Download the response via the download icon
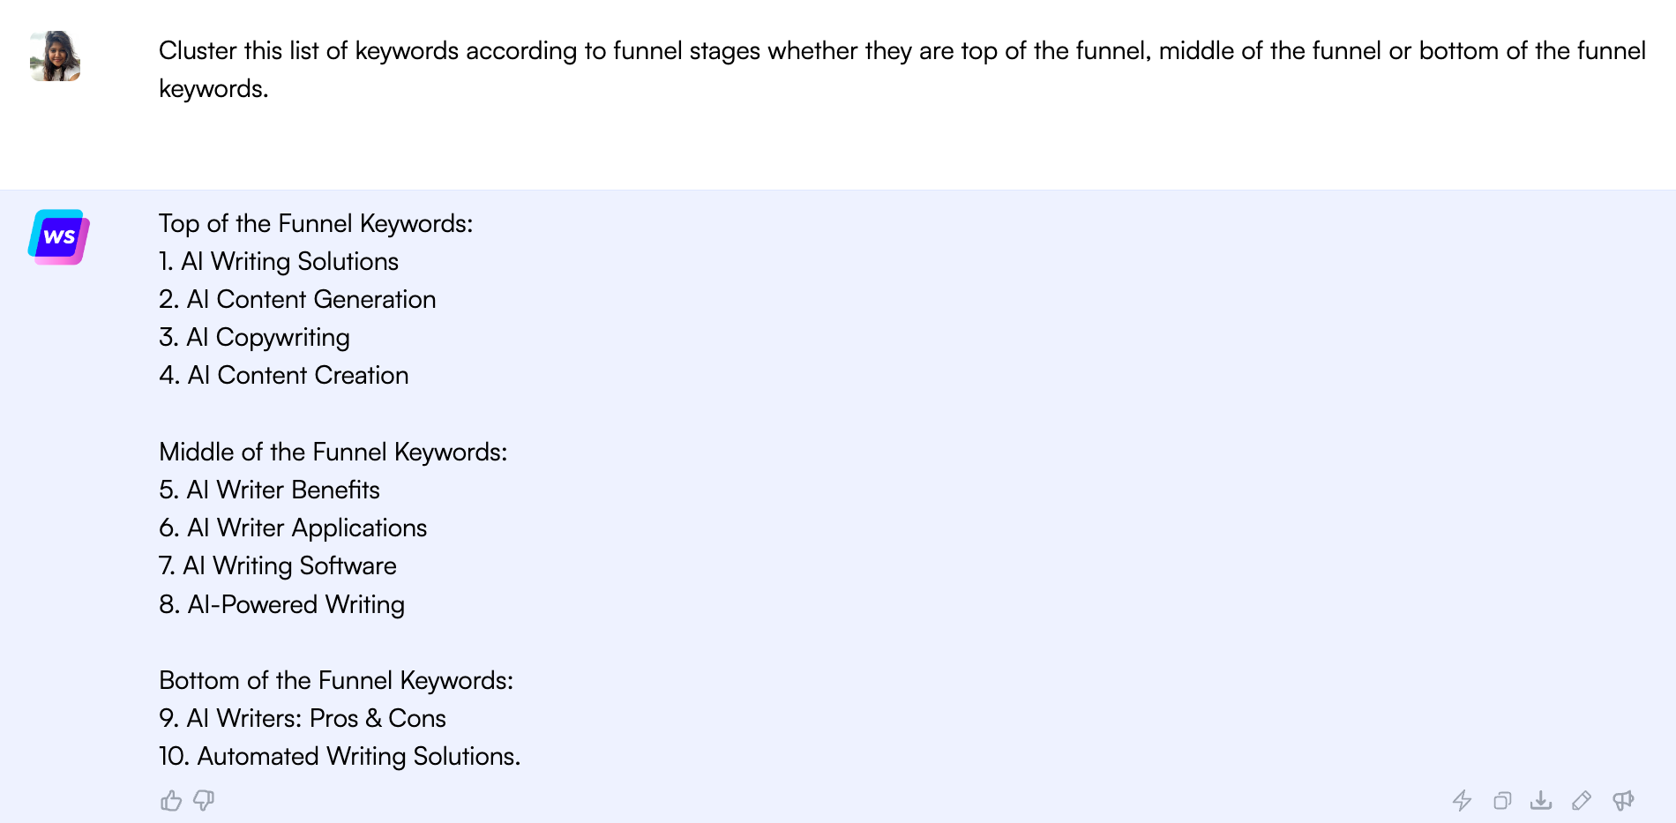This screenshot has width=1676, height=823. pyautogui.click(x=1542, y=801)
